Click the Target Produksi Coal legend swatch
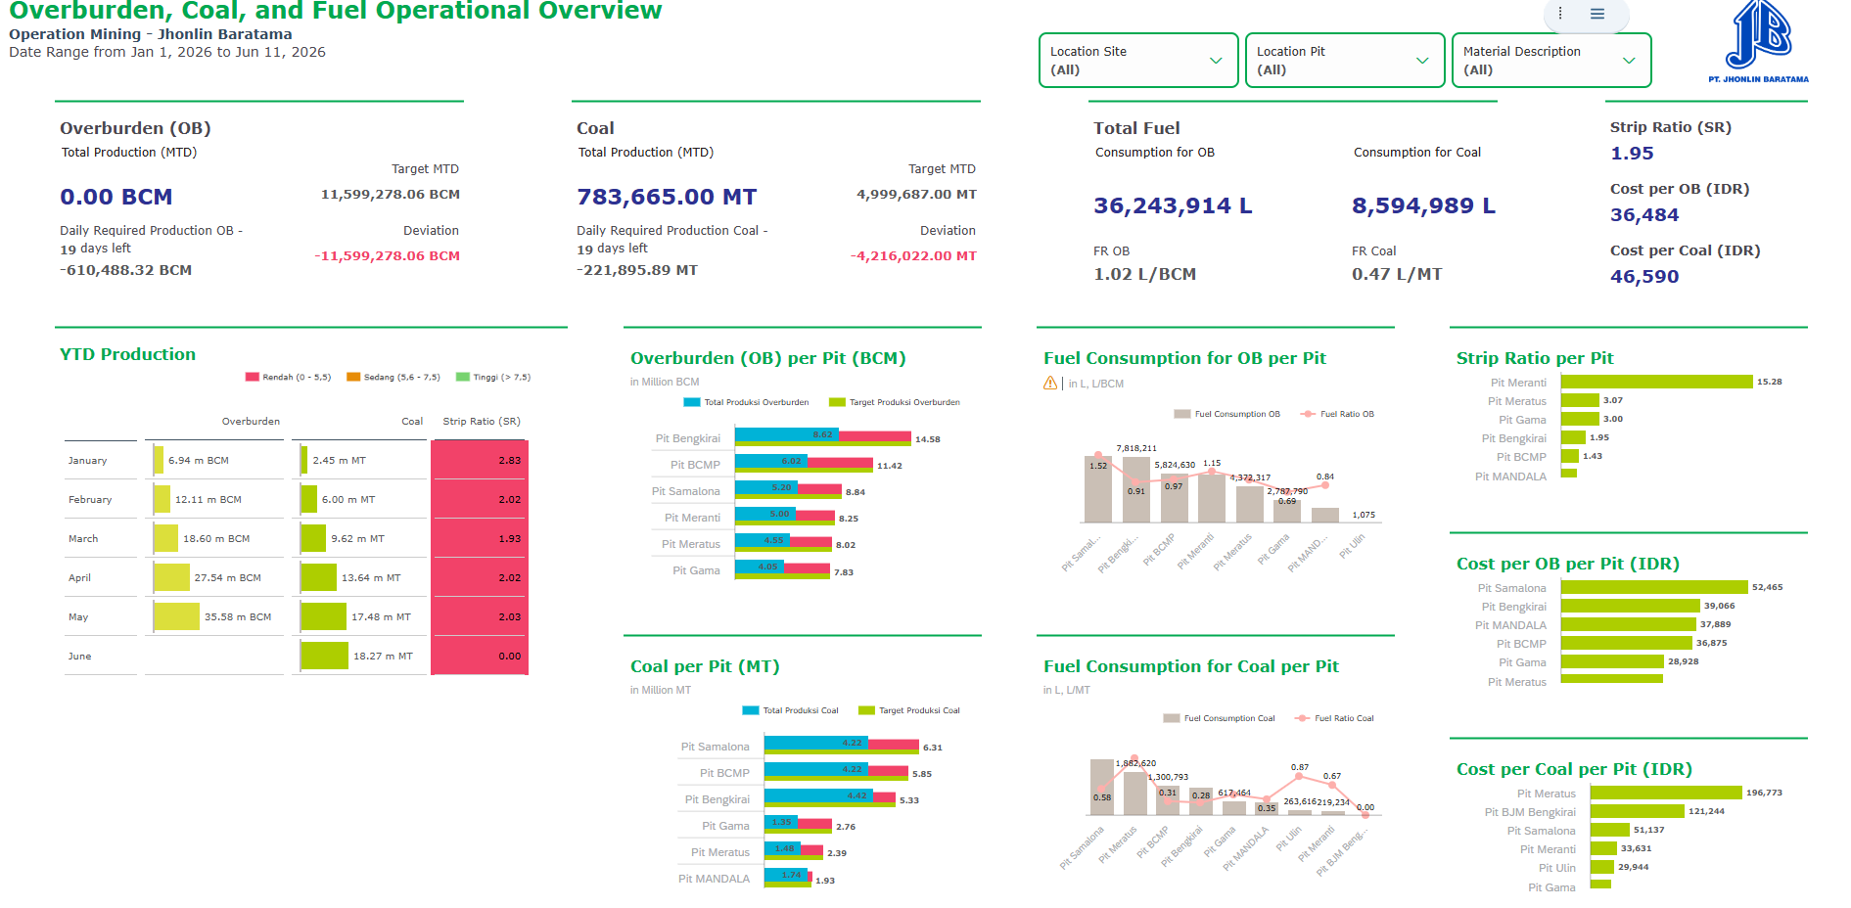Screen dimensions: 1851x908 coord(866,710)
